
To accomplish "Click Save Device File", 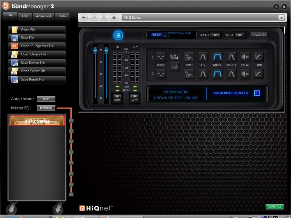I will click(37, 63).
